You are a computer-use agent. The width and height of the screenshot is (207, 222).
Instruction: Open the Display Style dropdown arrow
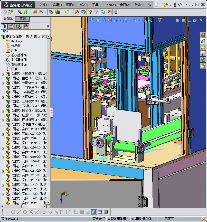point(130,20)
